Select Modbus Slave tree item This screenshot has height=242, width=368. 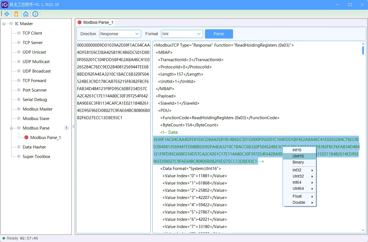(36, 119)
